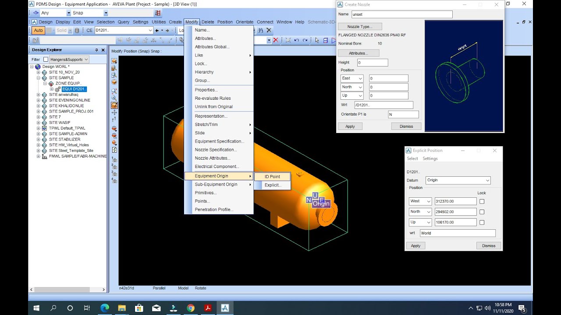The width and height of the screenshot is (561, 315).
Task: Tick the Filter checkbox in Design Explorer
Action: 46,59
